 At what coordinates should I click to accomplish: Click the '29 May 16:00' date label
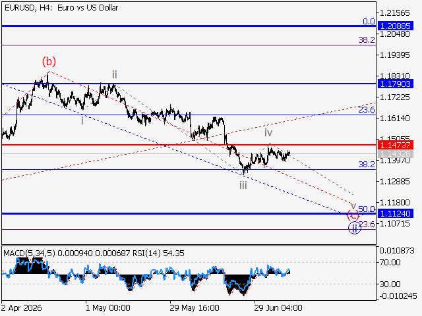(x=195, y=308)
